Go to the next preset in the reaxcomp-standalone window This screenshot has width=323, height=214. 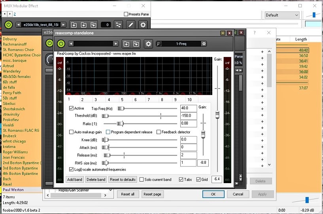(116, 44)
